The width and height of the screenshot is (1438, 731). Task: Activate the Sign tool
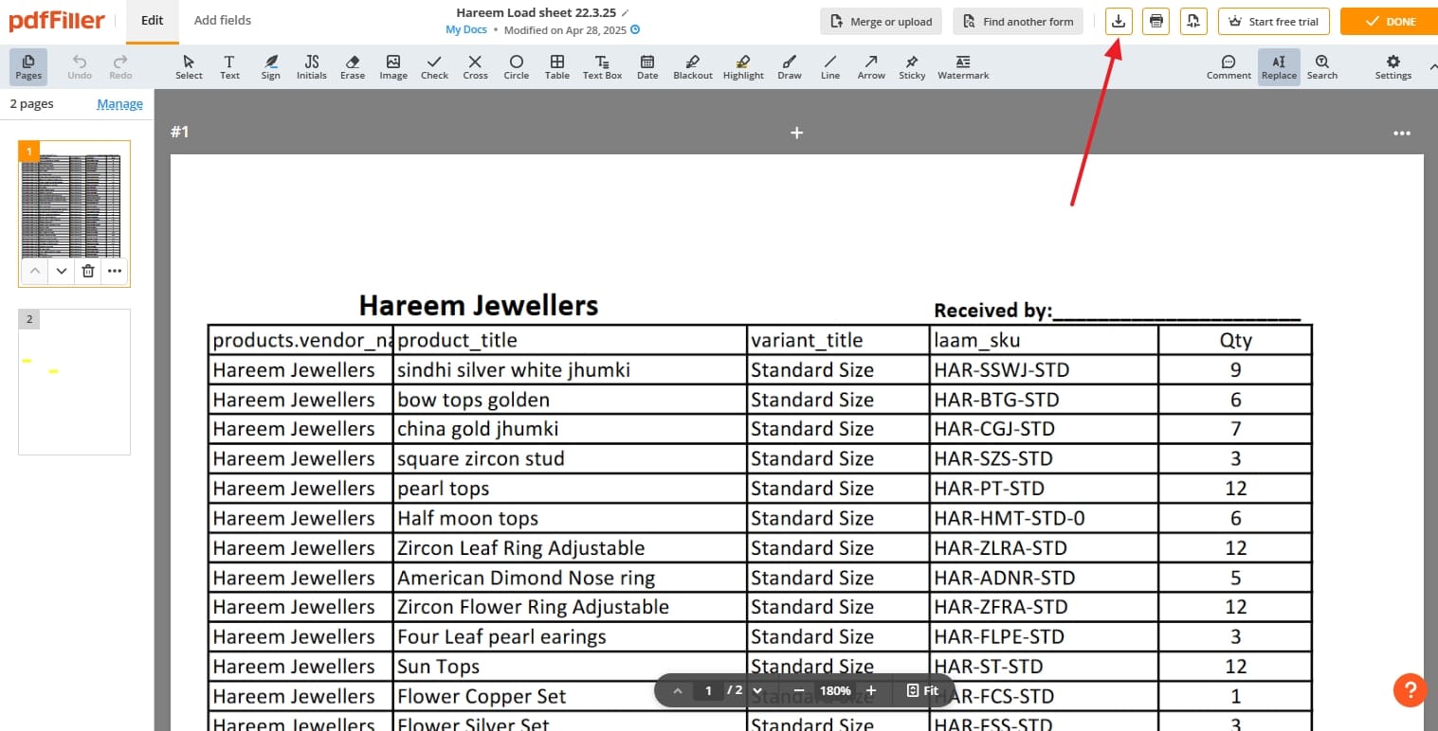click(x=271, y=67)
